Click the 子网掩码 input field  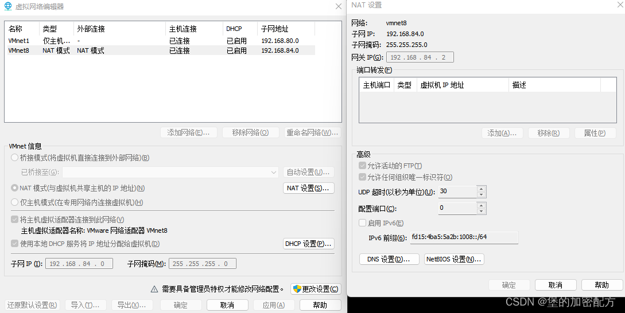click(203, 264)
